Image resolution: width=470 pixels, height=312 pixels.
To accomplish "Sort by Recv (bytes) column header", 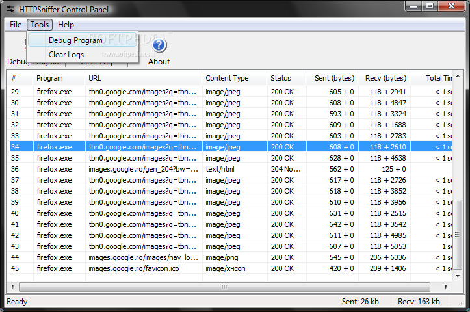I will 384,78.
